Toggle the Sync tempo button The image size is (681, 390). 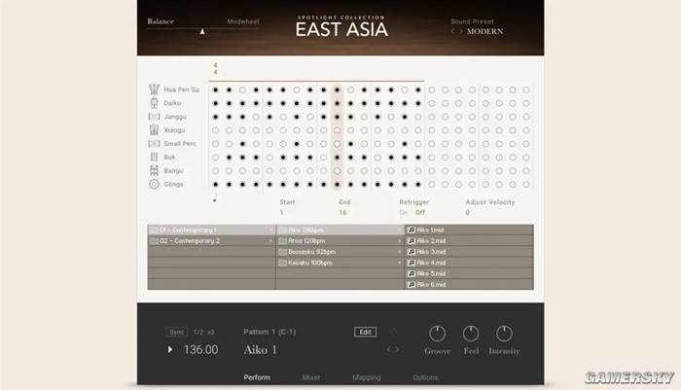tap(177, 332)
